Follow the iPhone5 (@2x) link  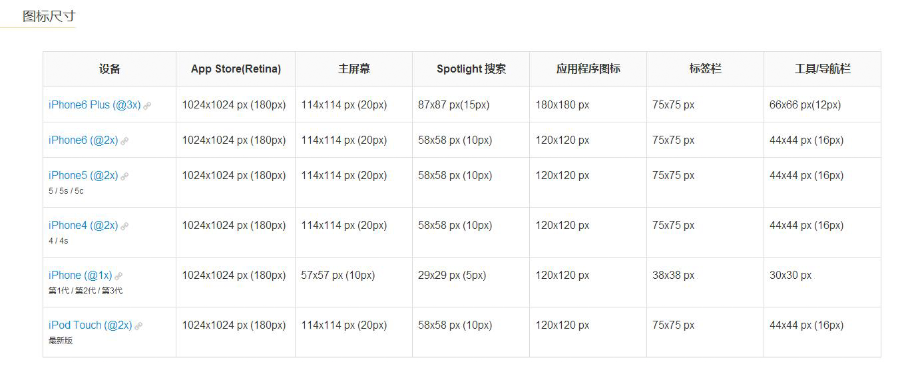tap(83, 176)
